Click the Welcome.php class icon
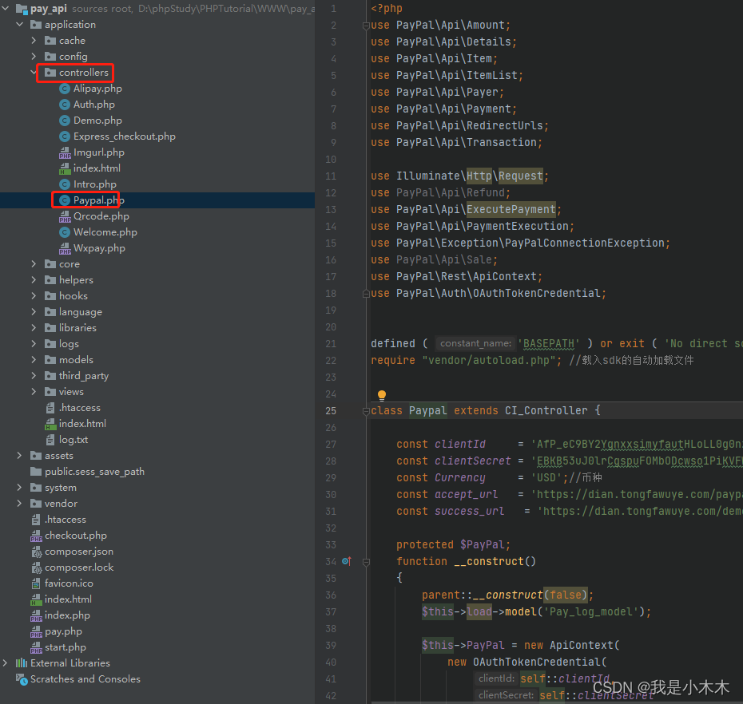 pyautogui.click(x=65, y=232)
